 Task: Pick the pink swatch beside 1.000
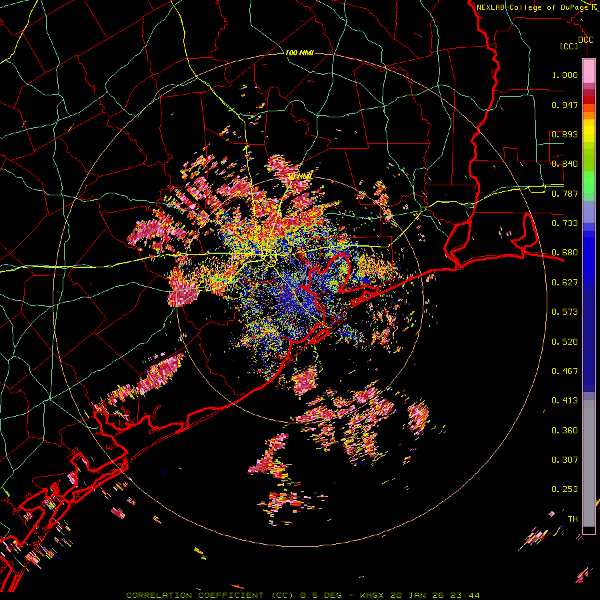589,71
